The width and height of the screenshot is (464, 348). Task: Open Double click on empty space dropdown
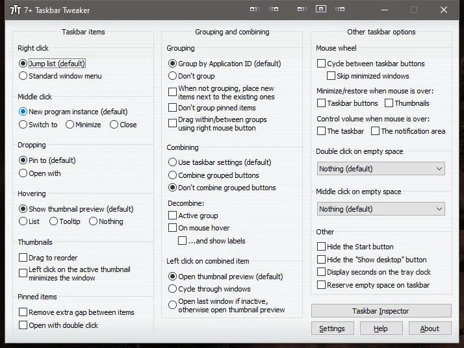[x=381, y=169]
